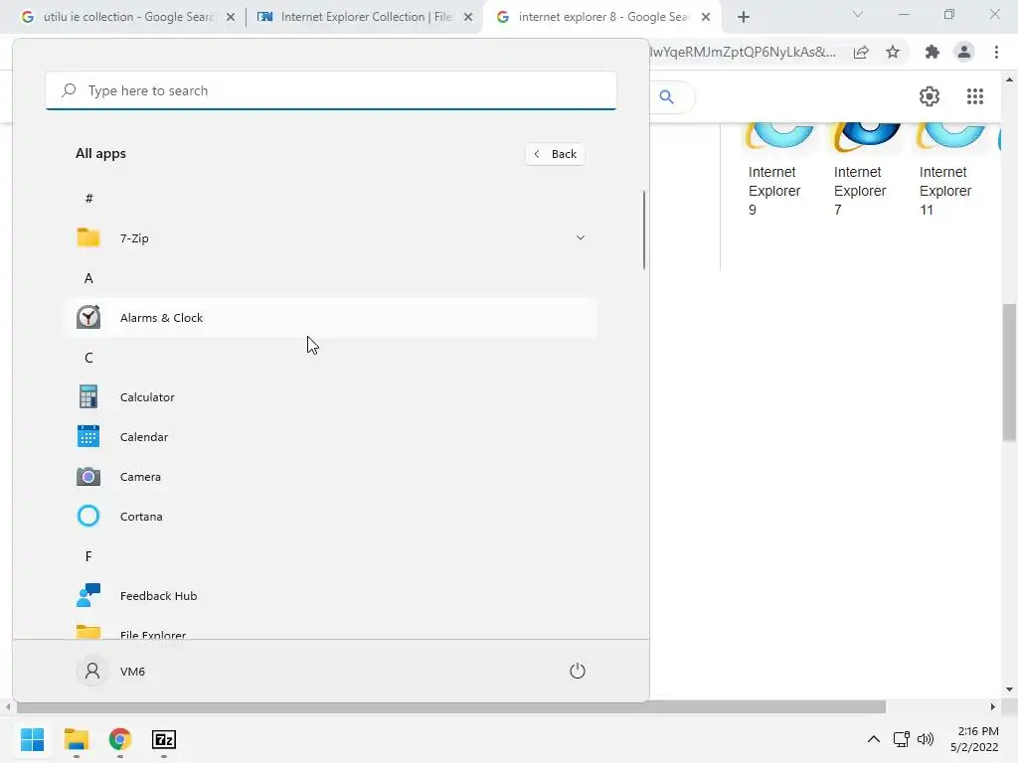The width and height of the screenshot is (1018, 763).
Task: Click the All apps list scrollbar
Action: point(644,229)
